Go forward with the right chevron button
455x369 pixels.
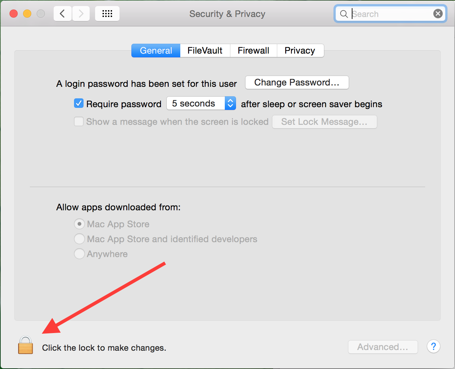(81, 14)
